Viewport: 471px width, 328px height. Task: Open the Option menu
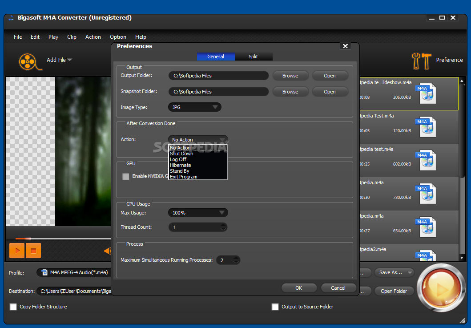[x=118, y=36]
